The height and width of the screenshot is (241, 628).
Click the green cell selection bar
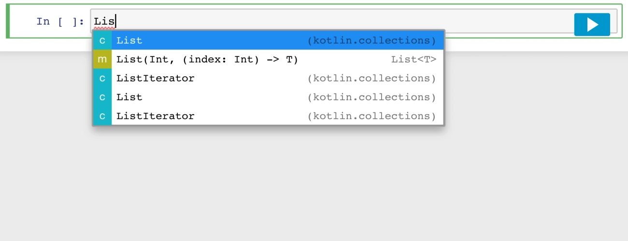tap(8, 21)
